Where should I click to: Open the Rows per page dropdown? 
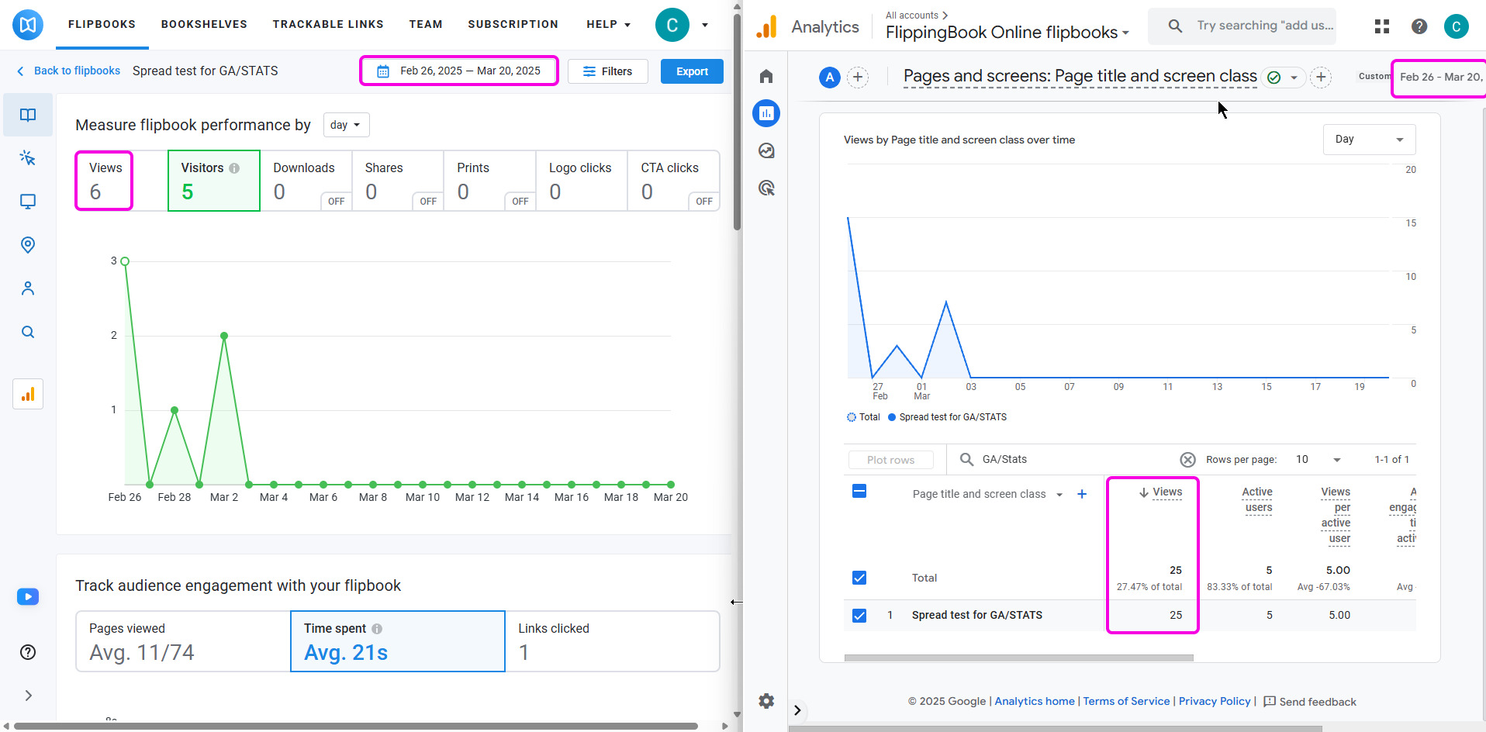[x=1318, y=460]
